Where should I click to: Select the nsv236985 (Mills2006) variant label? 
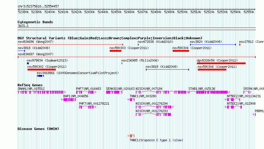140,60
